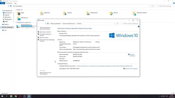Viewport: 175px width, 98px height.
Task: Select Documents in Quick access sidebar
Action: [x=8, y=17]
